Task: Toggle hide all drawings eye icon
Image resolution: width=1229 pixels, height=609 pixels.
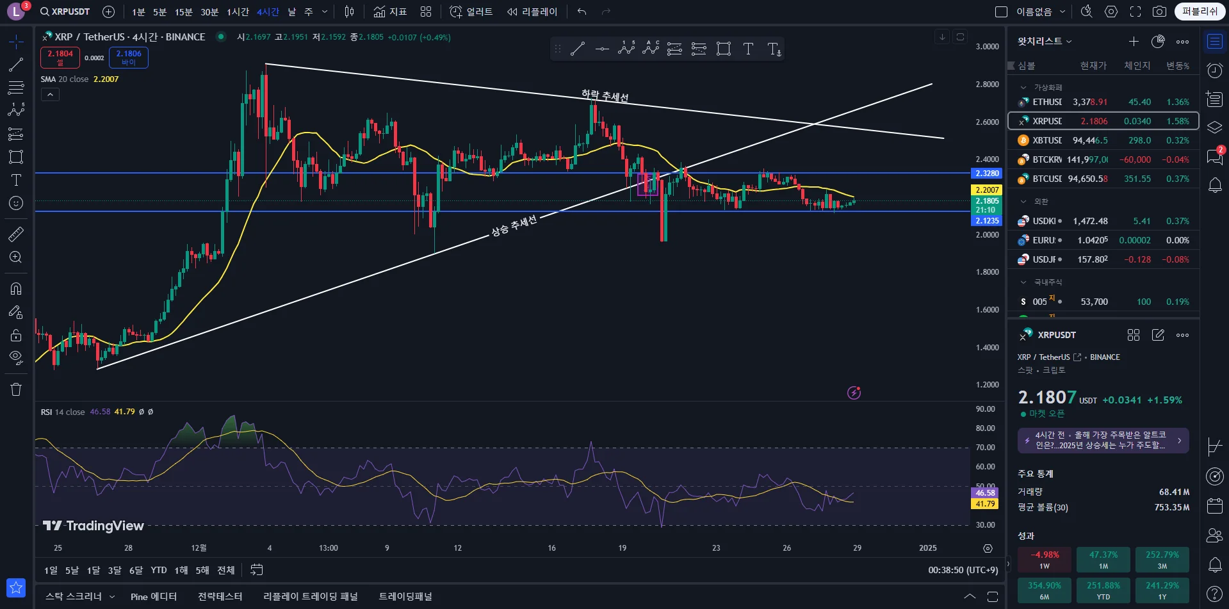Action: [16, 357]
